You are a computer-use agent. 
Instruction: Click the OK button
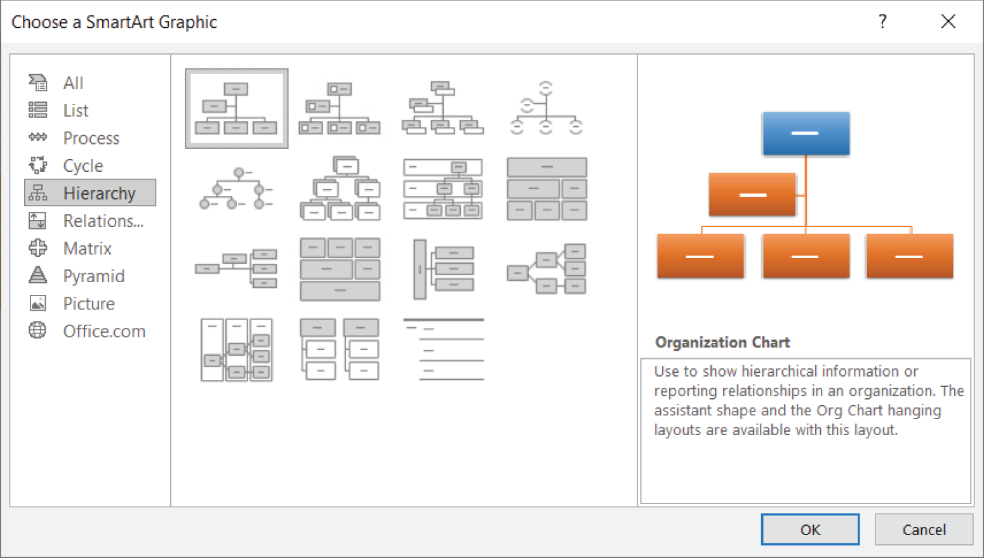tap(810, 529)
